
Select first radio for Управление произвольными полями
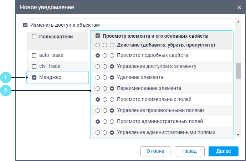98,111
